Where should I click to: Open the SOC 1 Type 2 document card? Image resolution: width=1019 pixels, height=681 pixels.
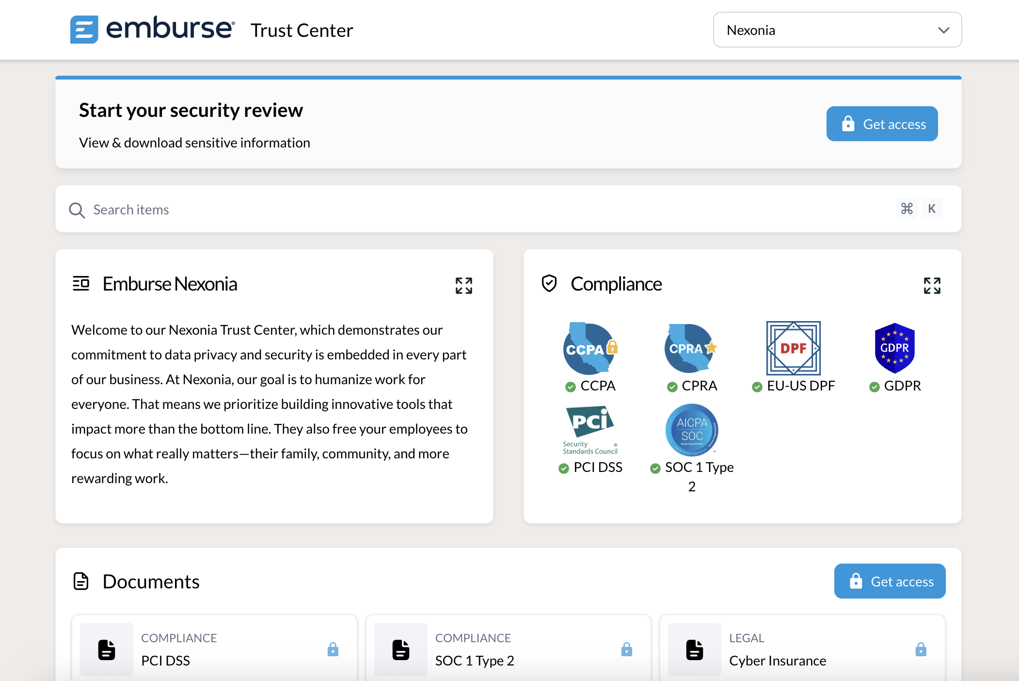(509, 649)
